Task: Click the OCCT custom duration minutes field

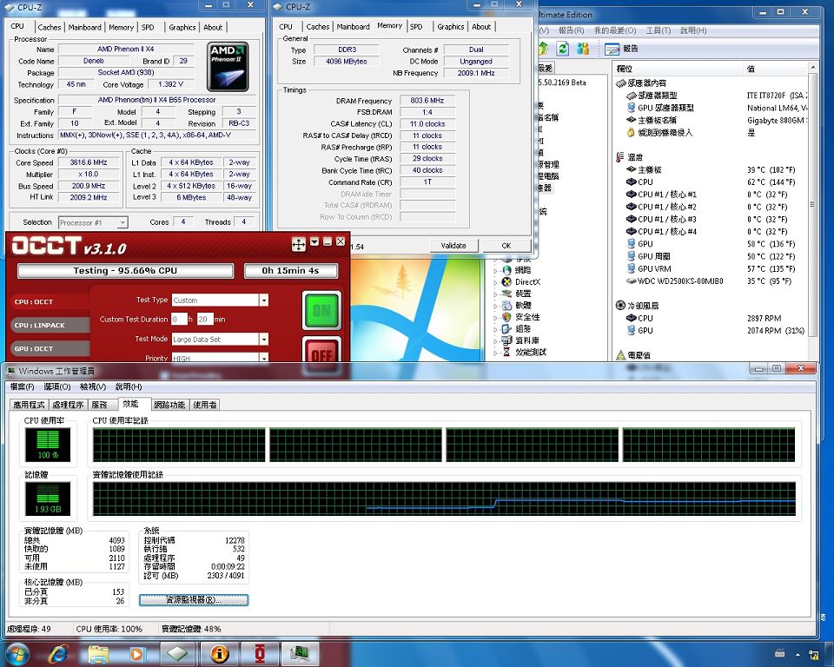Action: coord(205,319)
